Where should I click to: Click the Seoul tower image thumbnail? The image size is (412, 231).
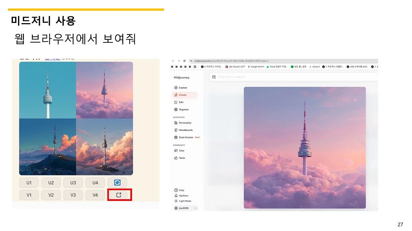click(304, 148)
